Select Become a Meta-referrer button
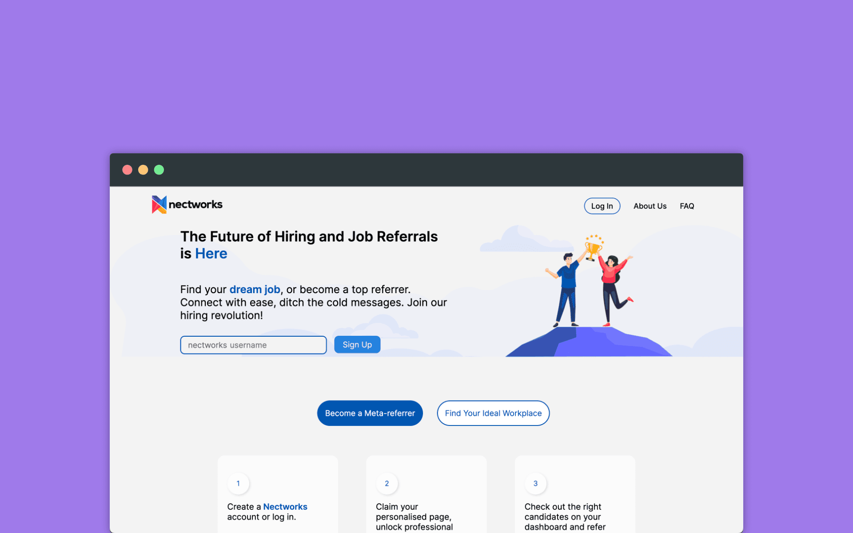The height and width of the screenshot is (533, 853). point(370,413)
